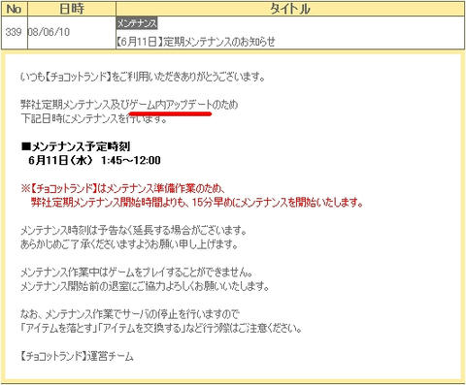Click the タイトル column header
The height and width of the screenshot is (385, 466).
pos(290,9)
